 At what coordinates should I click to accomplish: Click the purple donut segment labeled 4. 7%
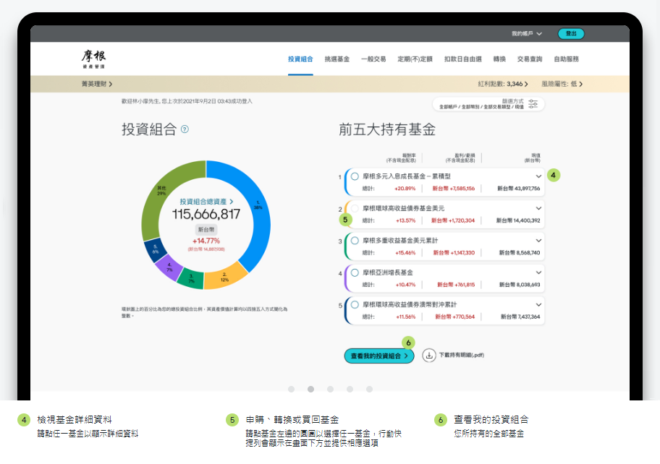click(x=169, y=267)
